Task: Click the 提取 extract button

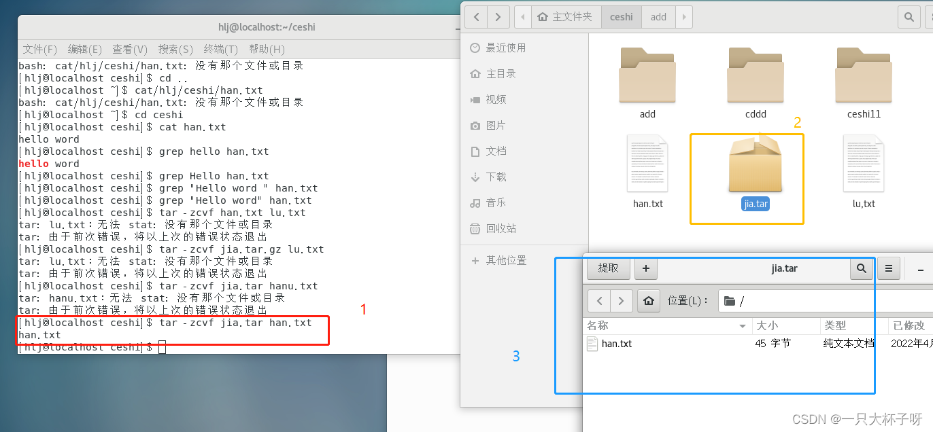Action: coord(607,268)
